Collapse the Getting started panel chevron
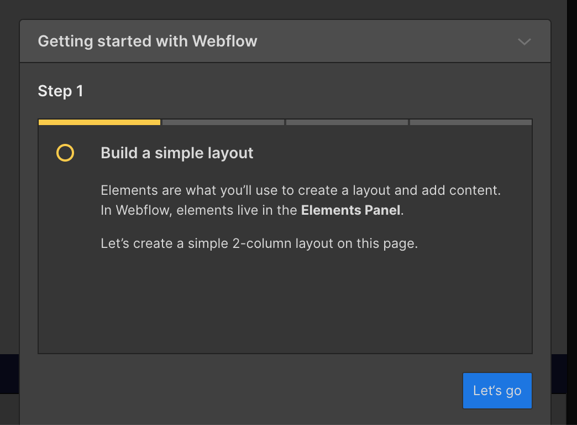Viewport: 577px width, 425px height. [524, 42]
